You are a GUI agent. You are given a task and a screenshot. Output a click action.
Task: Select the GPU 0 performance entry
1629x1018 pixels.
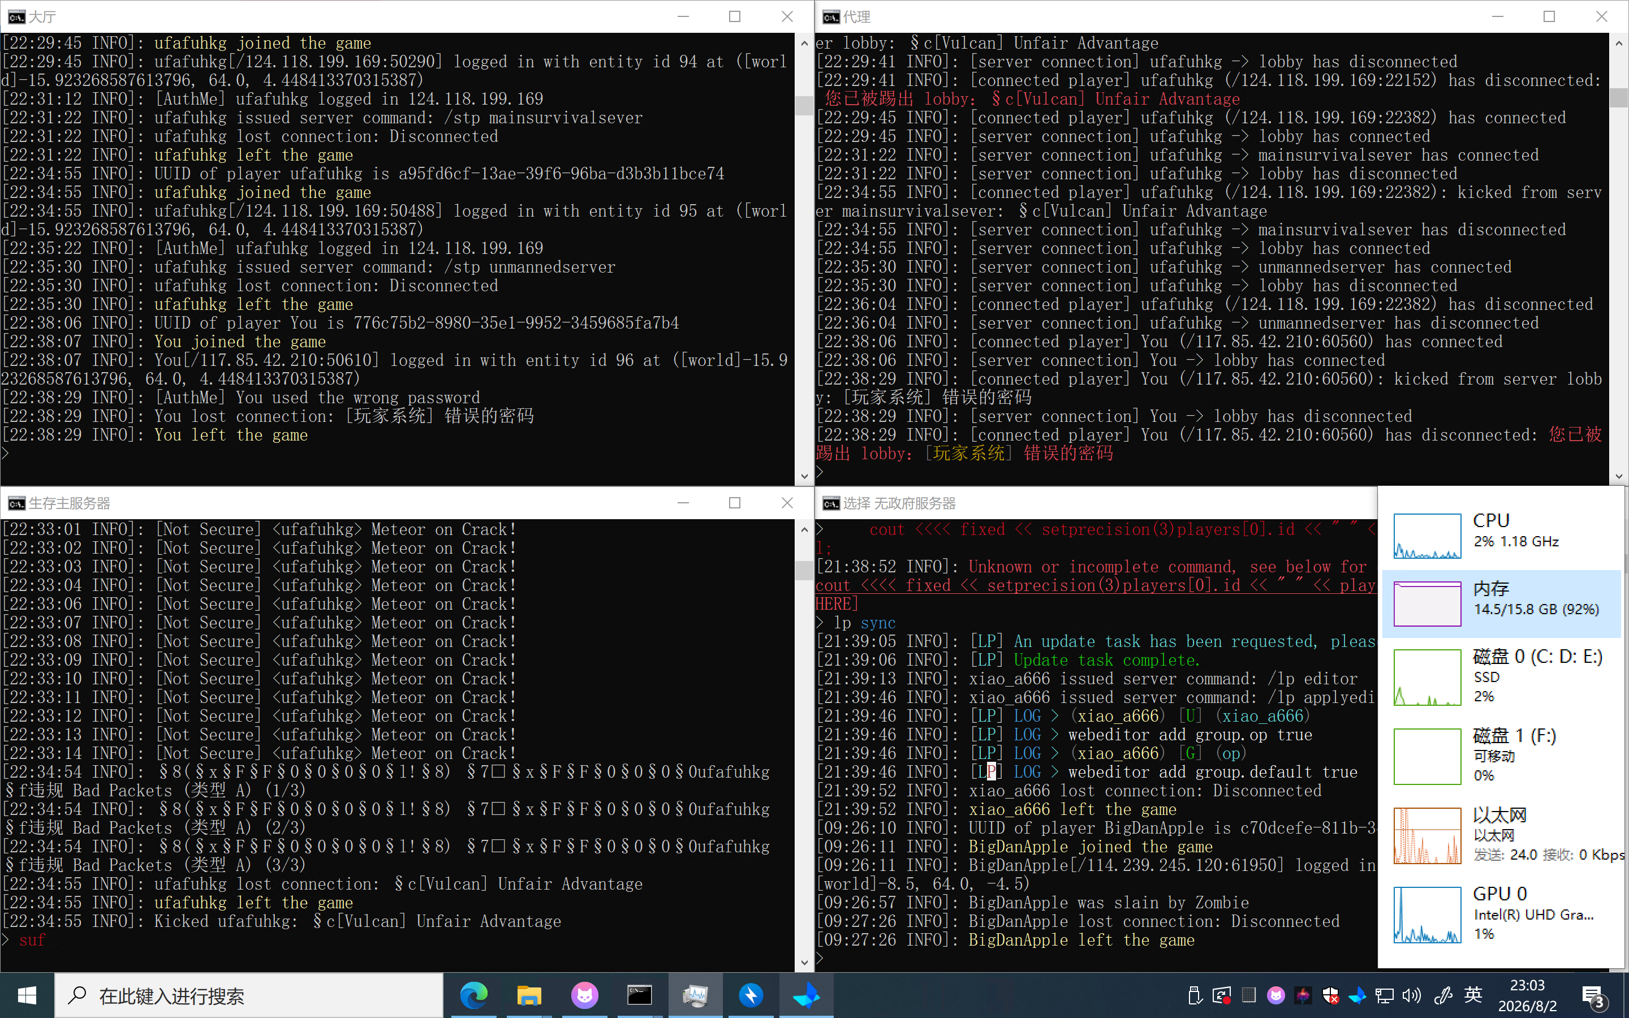(1501, 915)
